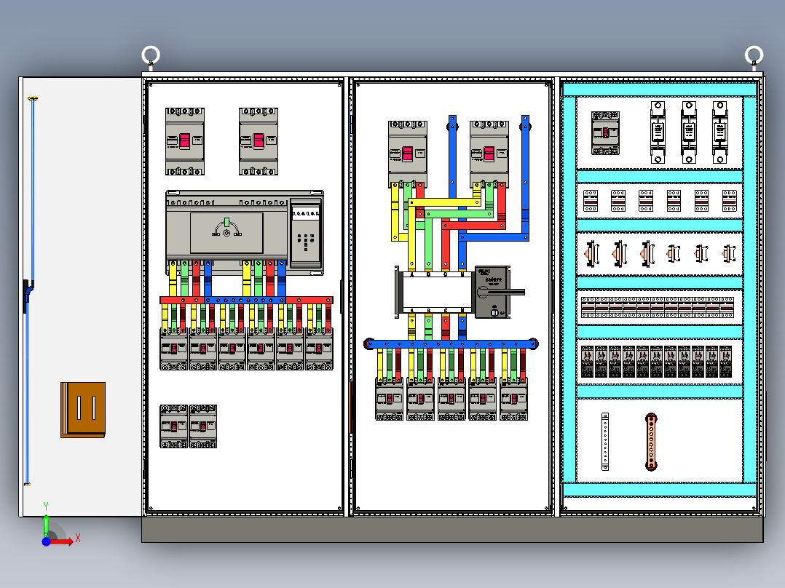785x588 pixels.
Task: Select the copper earth bar in the right panel
Action: point(651,442)
